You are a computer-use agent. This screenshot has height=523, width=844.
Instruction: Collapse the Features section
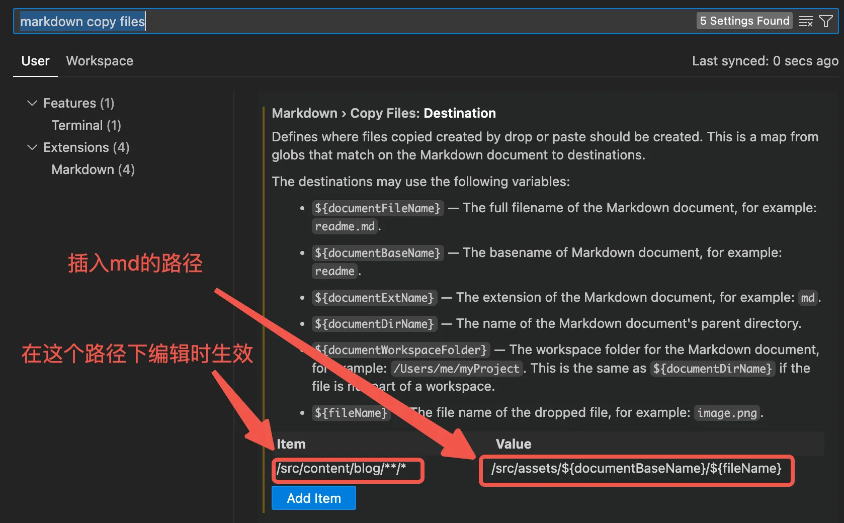coord(32,103)
